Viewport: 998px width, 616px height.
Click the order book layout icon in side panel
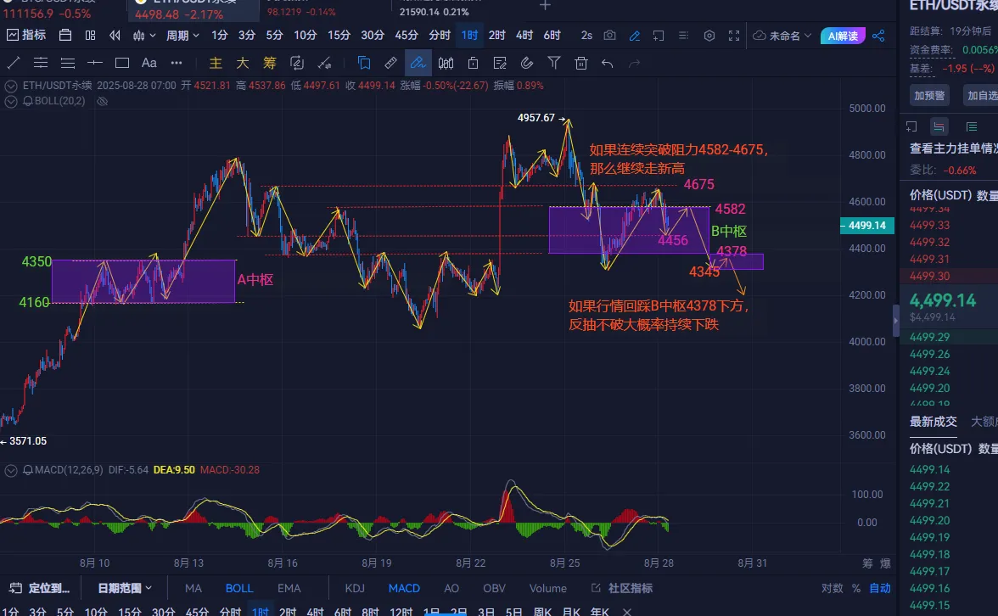pos(939,126)
